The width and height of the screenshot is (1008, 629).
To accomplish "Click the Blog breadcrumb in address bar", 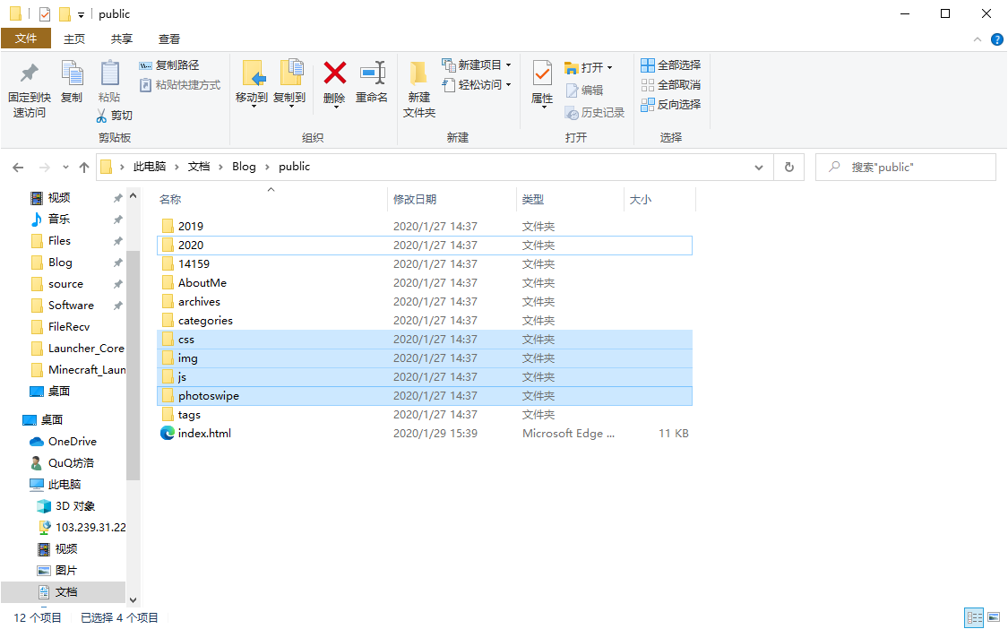I will coord(244,167).
